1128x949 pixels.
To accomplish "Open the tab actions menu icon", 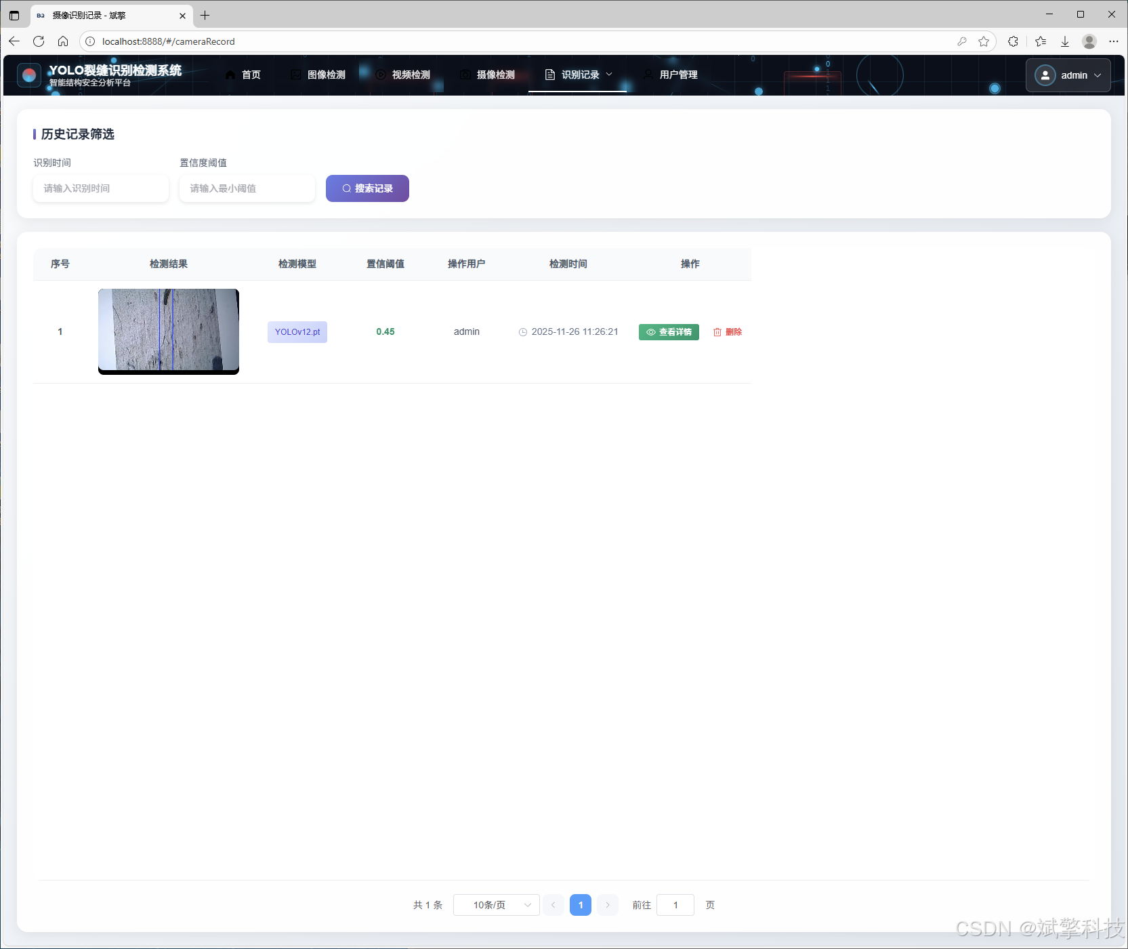I will click(14, 15).
